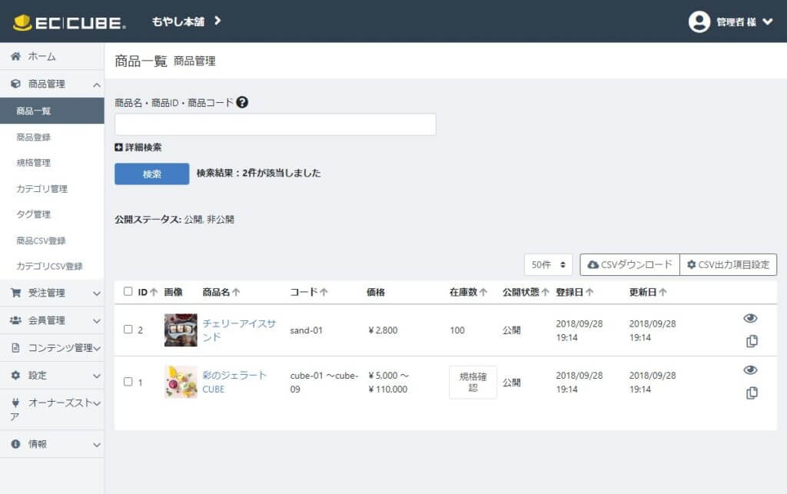Click the 彩のジェラートCUBE product thumbnail
This screenshot has width=787, height=494.
tap(181, 382)
